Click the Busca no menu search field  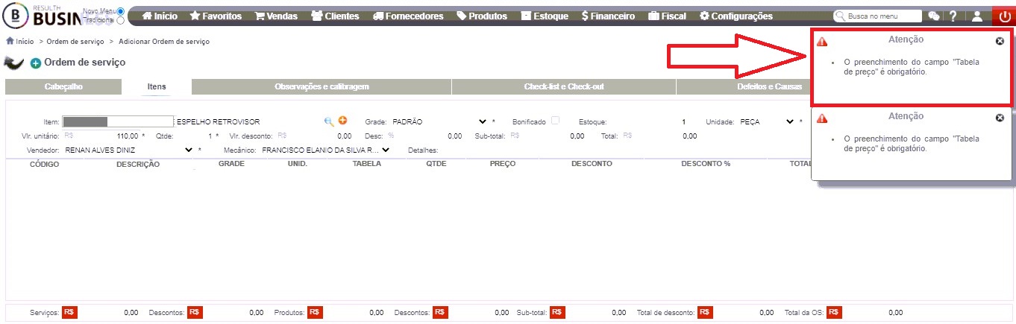(877, 16)
